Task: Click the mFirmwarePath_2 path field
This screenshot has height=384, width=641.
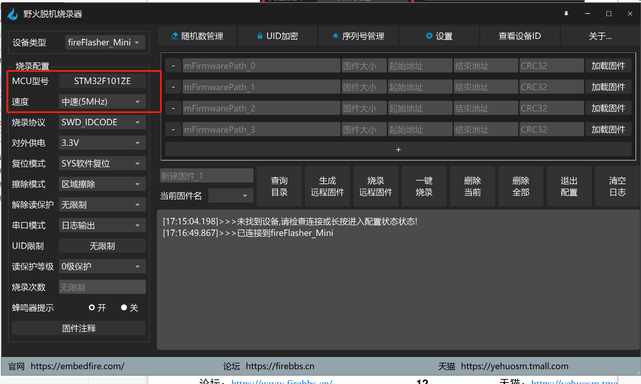Action: coord(261,108)
